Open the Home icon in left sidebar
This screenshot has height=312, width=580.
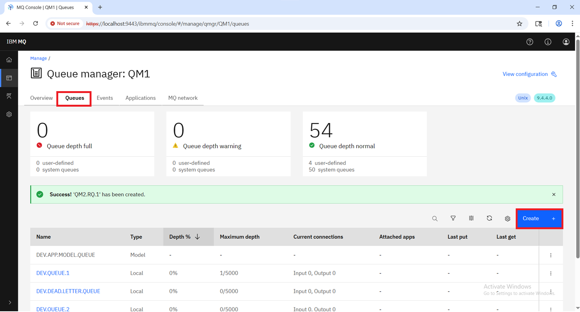9,60
